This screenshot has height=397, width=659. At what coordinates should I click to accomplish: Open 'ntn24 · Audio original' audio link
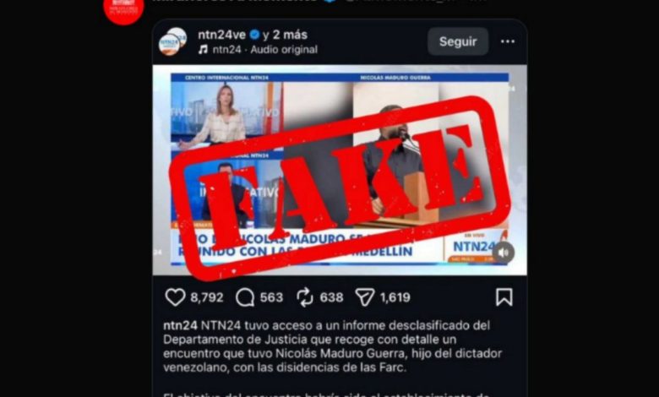coord(264,50)
